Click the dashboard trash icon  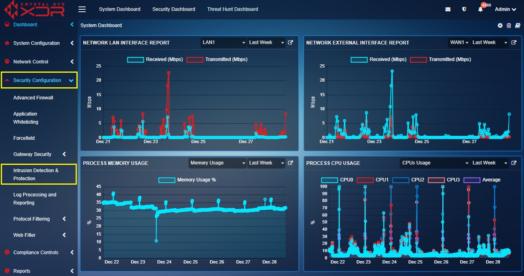tap(509, 25)
